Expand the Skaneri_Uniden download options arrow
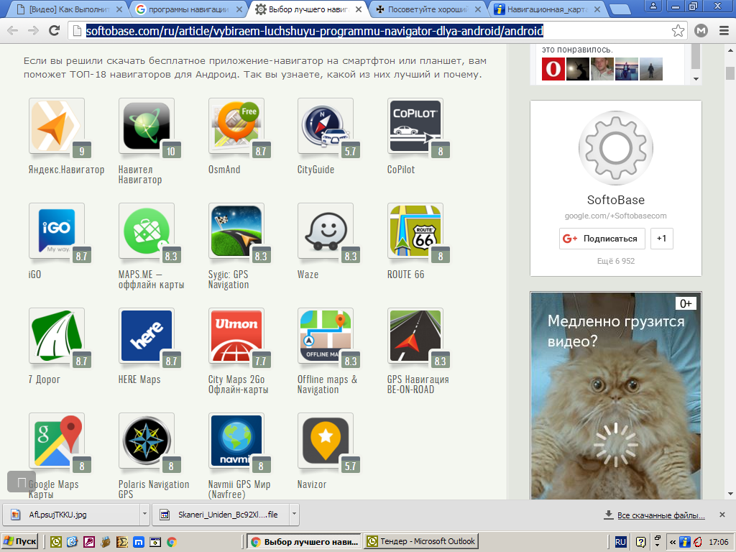 tap(294, 515)
